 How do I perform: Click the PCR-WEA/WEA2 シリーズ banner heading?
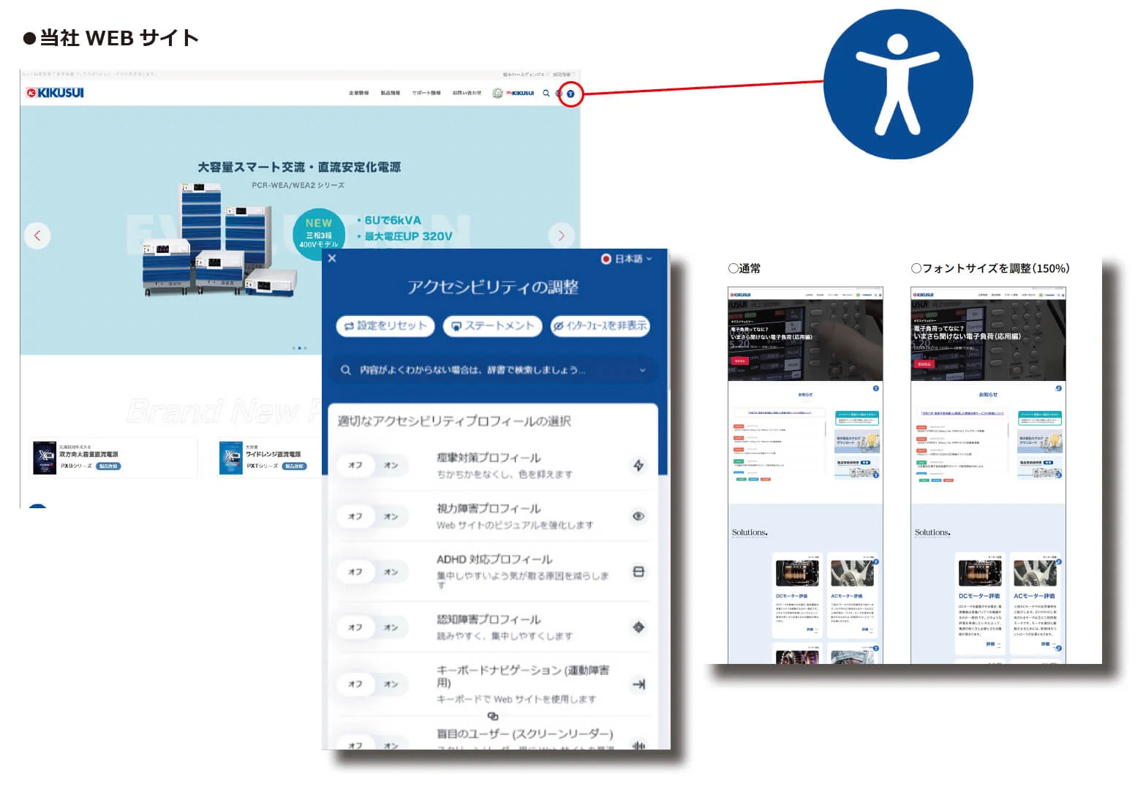[298, 186]
